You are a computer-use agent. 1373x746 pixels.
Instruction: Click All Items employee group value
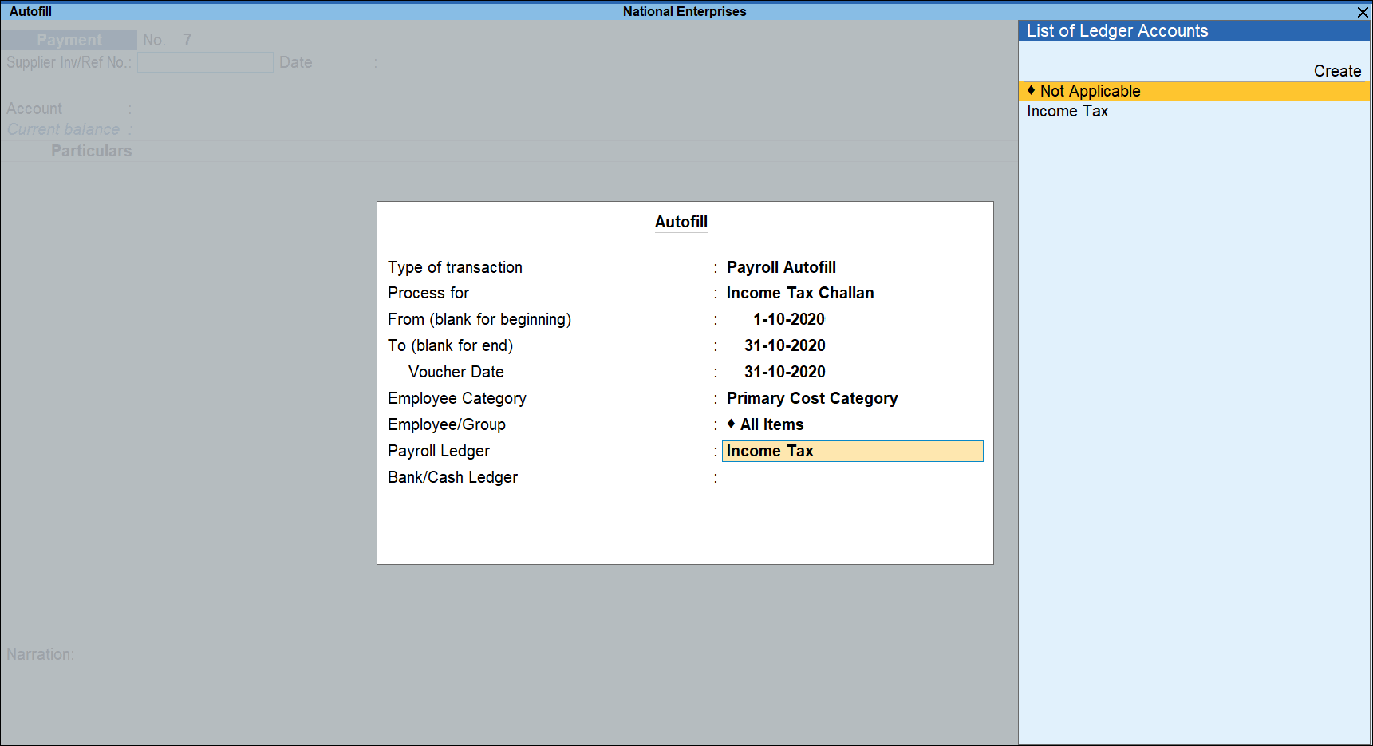765,424
